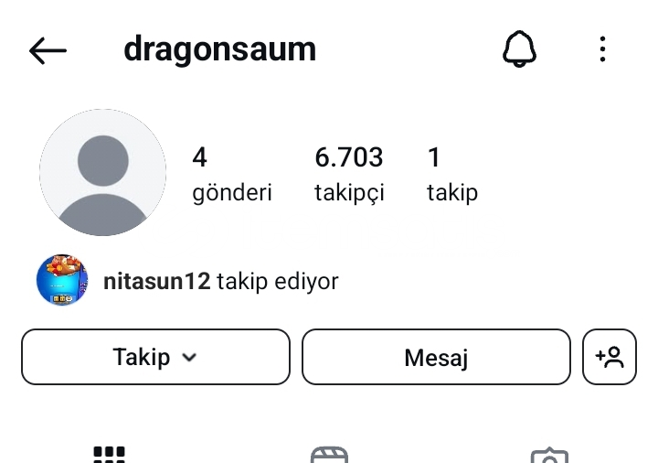
Task: Expand the Takip dropdown button
Action: point(155,357)
